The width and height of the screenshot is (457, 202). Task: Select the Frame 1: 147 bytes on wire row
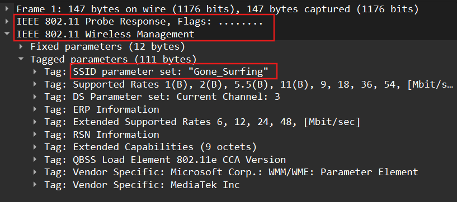tap(228, 9)
